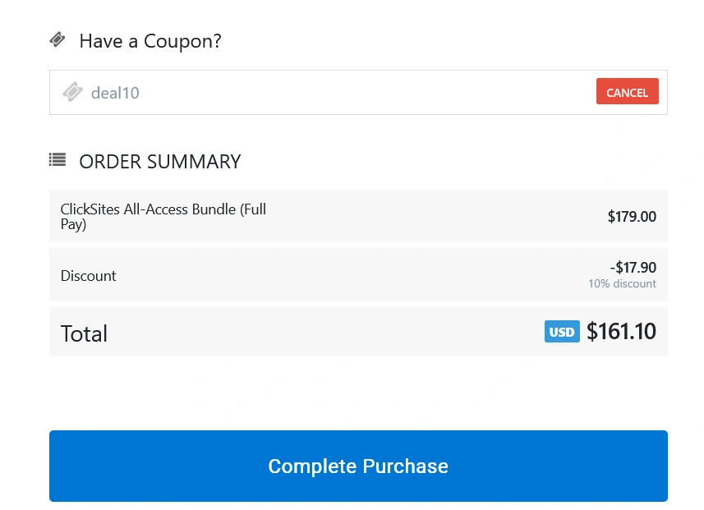Click the Discount row label

(88, 275)
